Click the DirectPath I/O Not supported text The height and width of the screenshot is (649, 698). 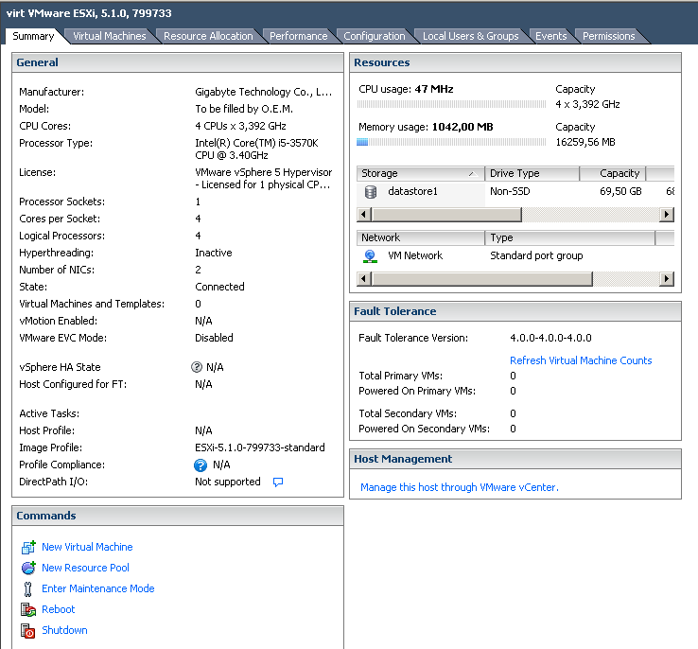[228, 482]
